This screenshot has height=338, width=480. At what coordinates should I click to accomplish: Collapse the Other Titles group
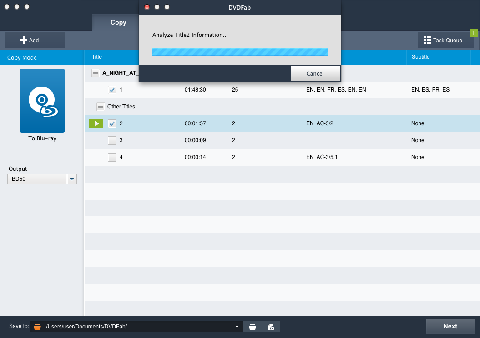(x=101, y=107)
